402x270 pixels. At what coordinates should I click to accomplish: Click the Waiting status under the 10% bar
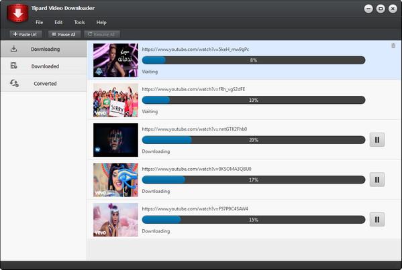click(150, 112)
